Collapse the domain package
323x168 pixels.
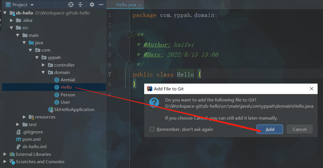(x=43, y=73)
